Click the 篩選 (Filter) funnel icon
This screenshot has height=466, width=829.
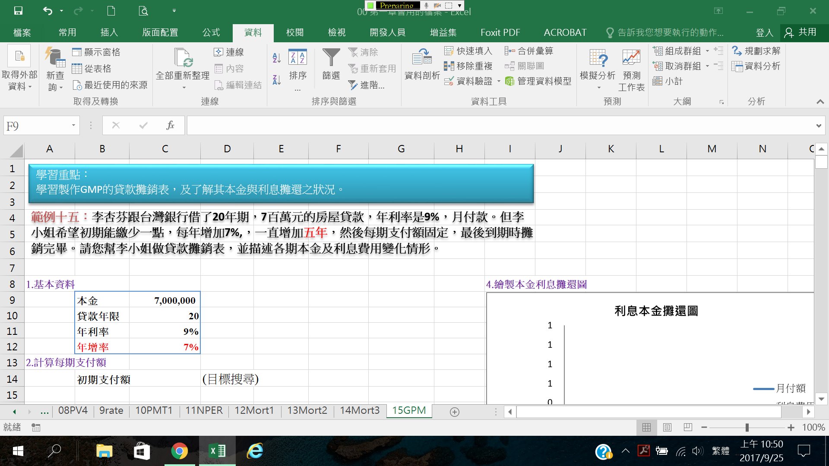(331, 58)
